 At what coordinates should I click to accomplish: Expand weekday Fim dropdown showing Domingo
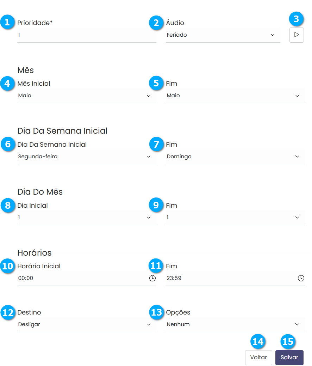pyautogui.click(x=235, y=157)
